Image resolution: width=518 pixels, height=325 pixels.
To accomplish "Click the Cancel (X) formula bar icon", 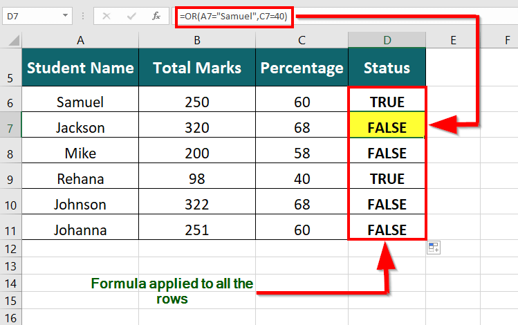I will pyautogui.click(x=107, y=16).
